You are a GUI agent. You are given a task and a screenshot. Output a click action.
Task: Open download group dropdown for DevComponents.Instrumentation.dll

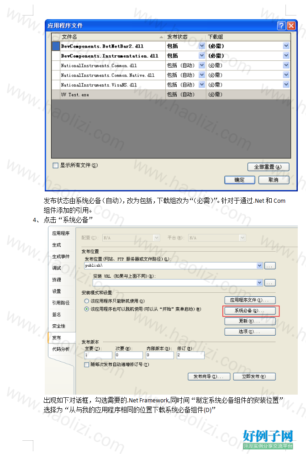coord(286,55)
